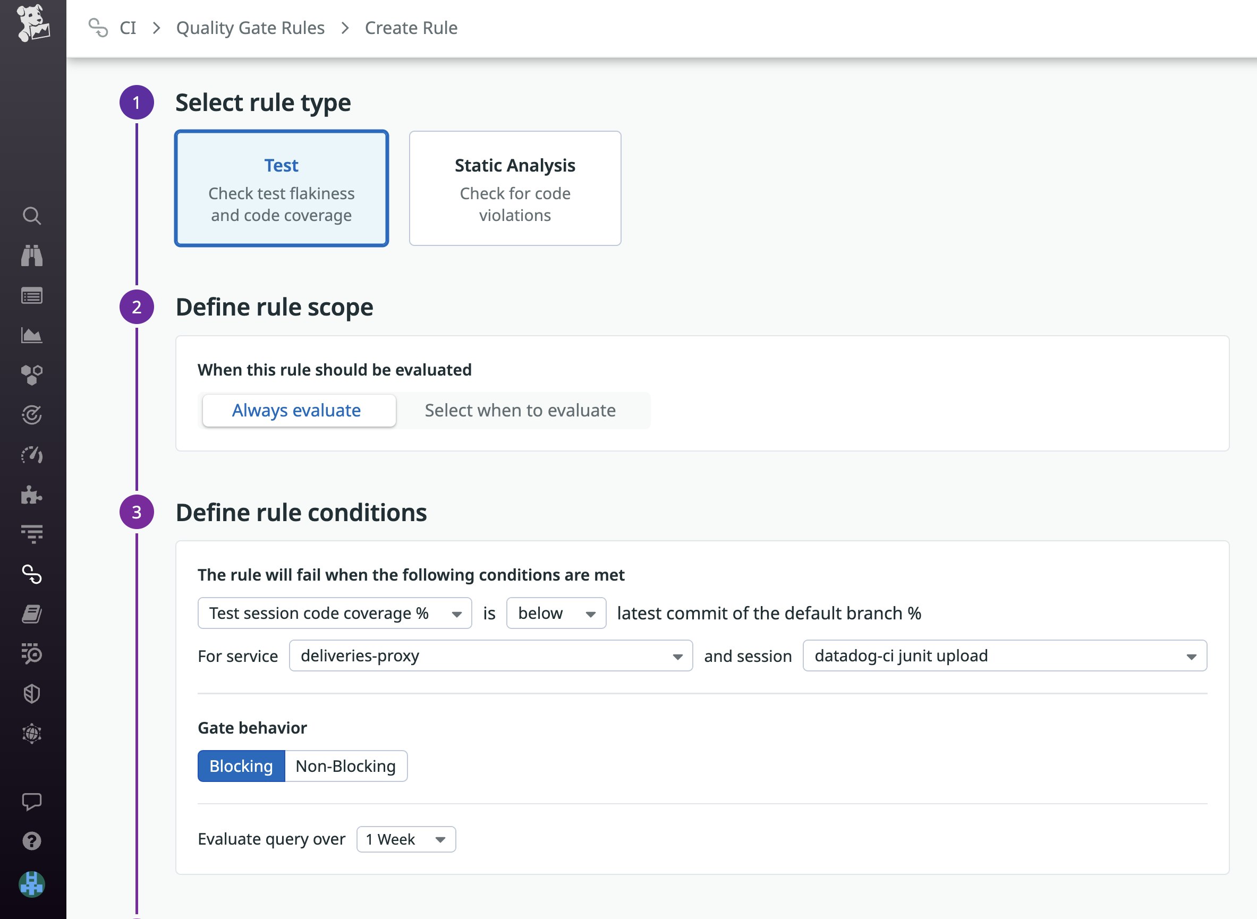Change service from deliveries-proxy dropdown

pyautogui.click(x=490, y=656)
